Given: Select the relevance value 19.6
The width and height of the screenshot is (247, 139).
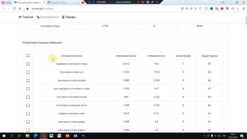Looking at the screenshot, I should click(156, 64).
